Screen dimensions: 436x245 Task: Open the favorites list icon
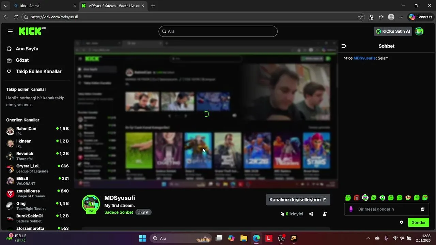coord(381,17)
